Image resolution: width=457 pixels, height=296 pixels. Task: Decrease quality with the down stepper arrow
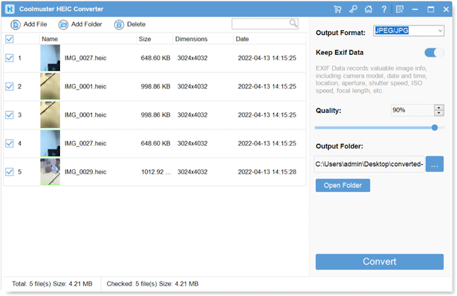[x=439, y=113]
